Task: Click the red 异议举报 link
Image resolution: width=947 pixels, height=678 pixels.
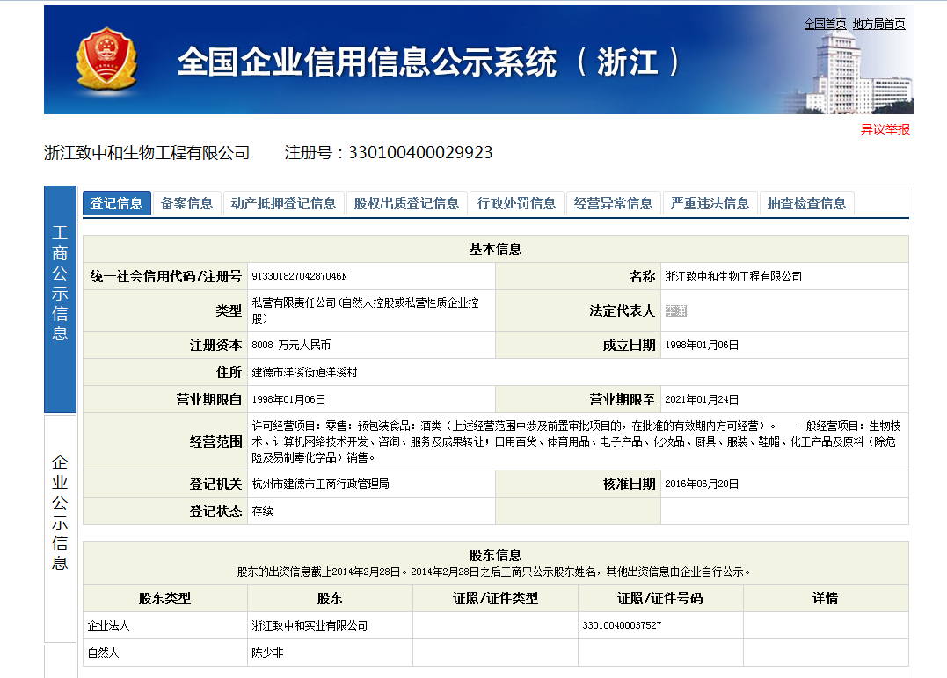Action: (x=885, y=129)
